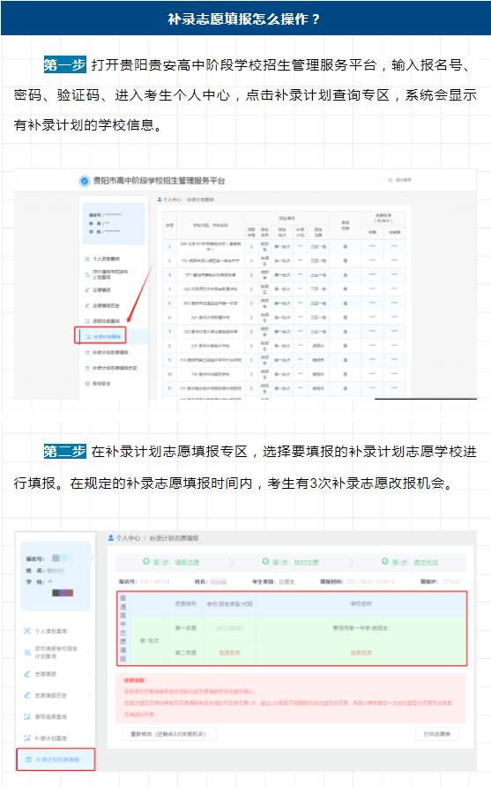Expand 志愿填报 chevron in lower sidebar
This screenshot has height=787, width=491.
(89, 674)
